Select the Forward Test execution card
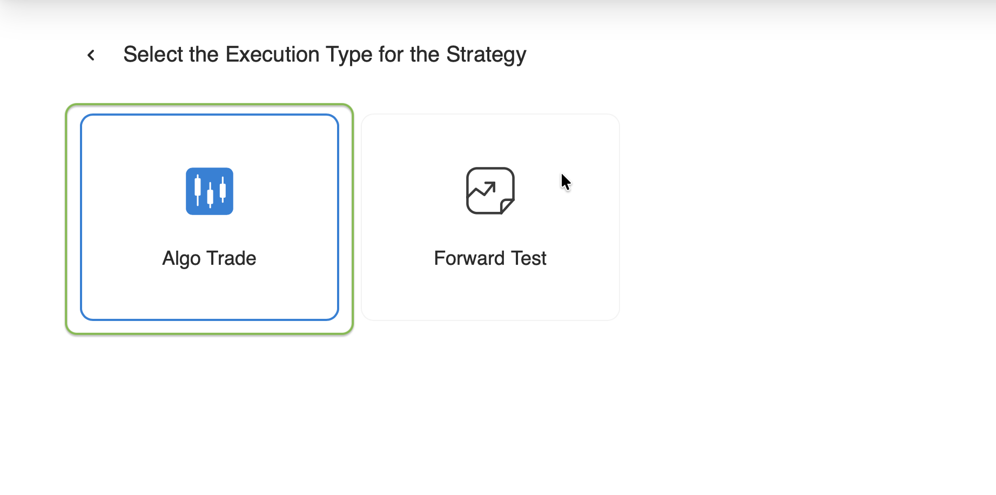This screenshot has height=495, width=996. coord(490,217)
